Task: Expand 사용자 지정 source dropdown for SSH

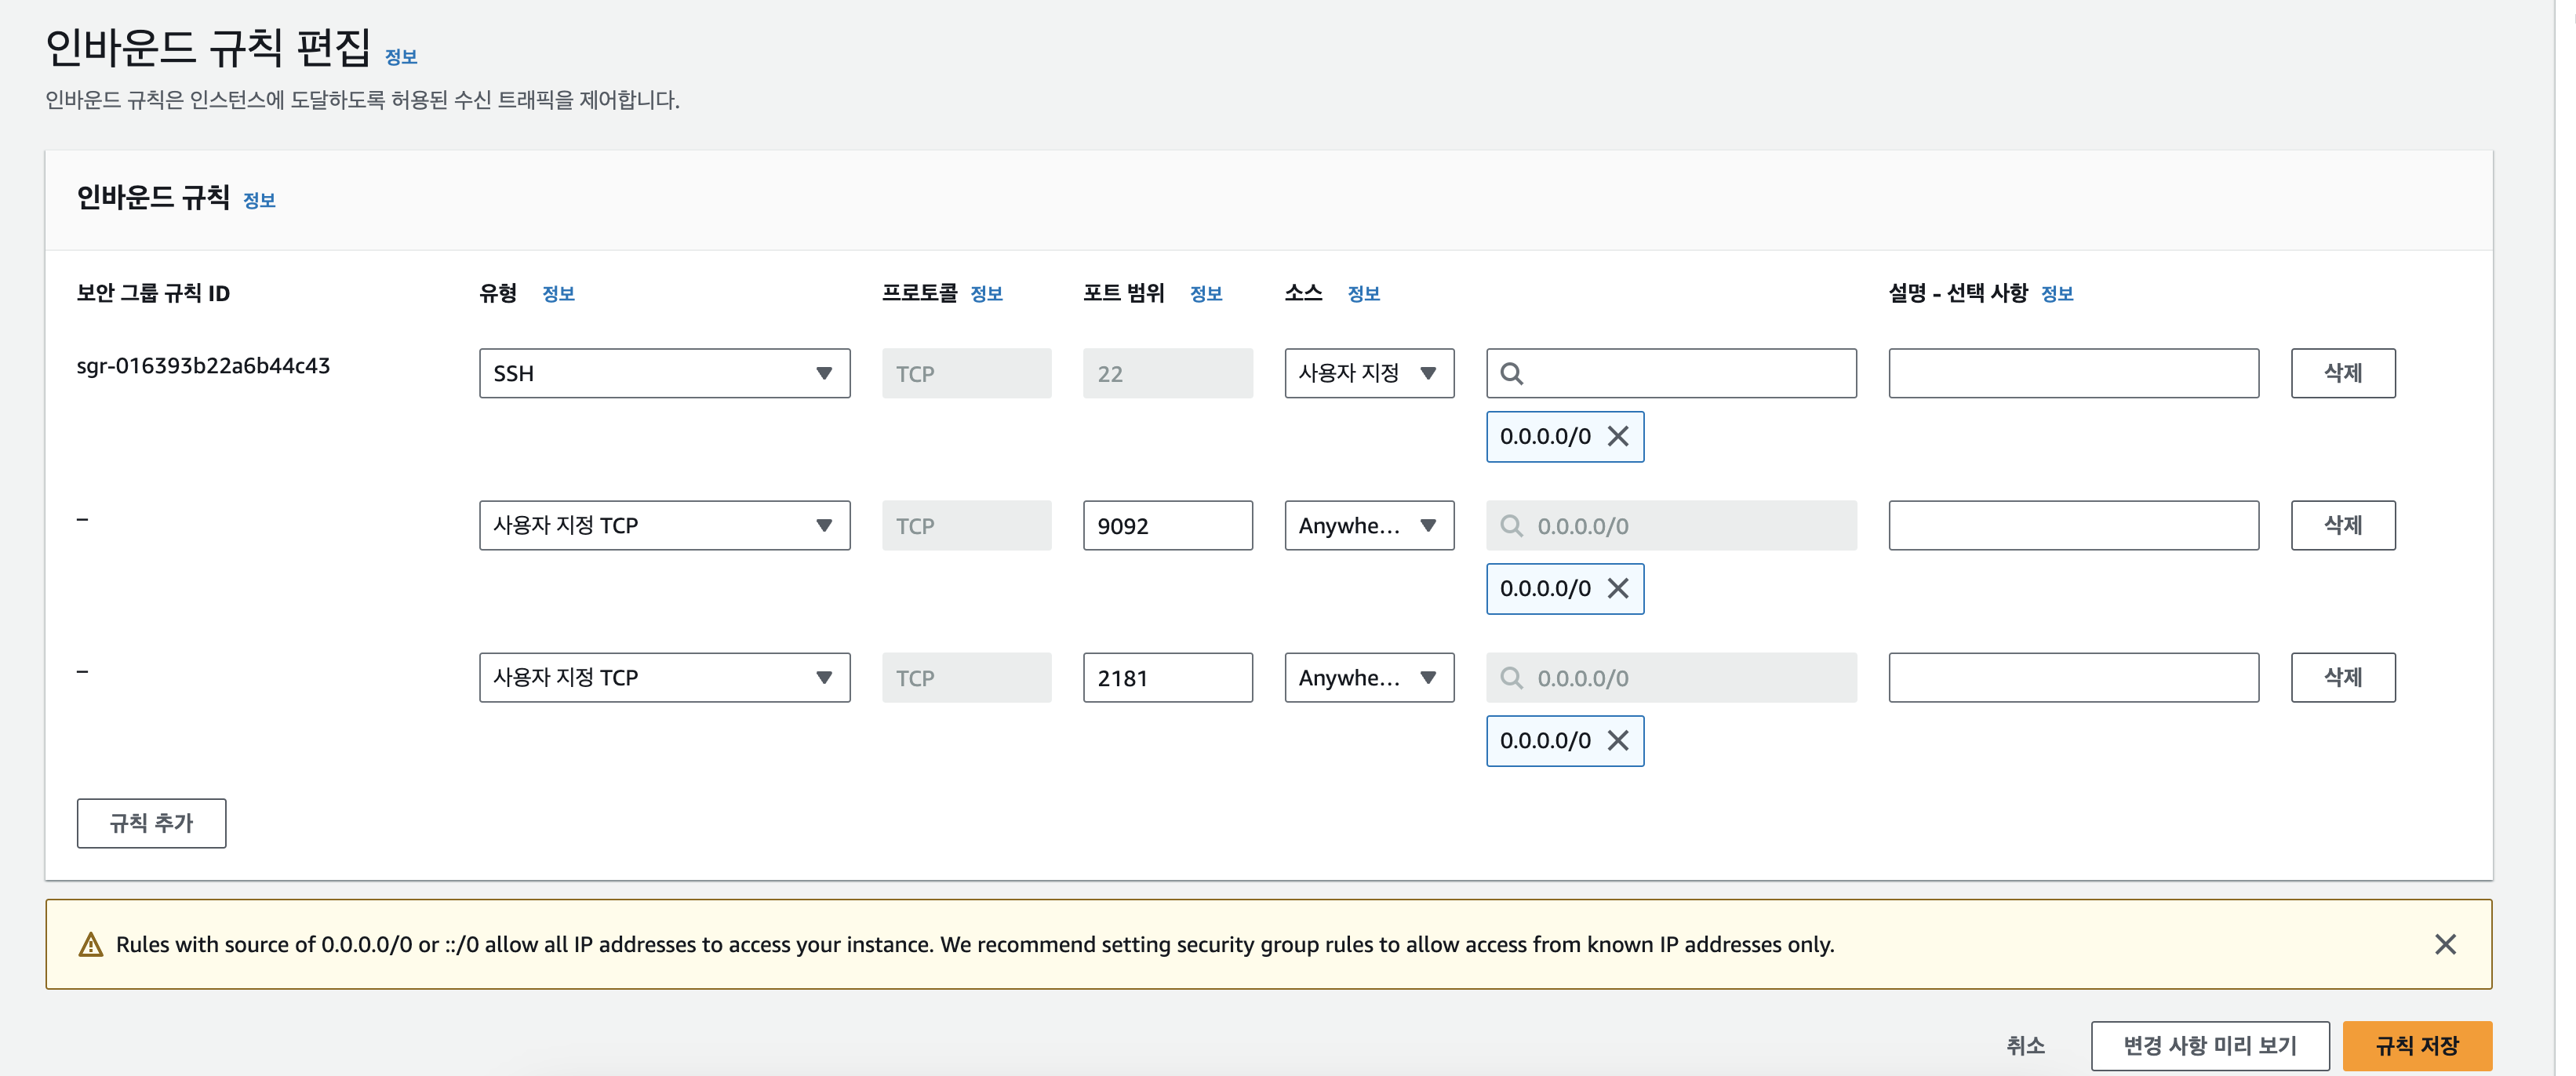Action: coord(1368,373)
